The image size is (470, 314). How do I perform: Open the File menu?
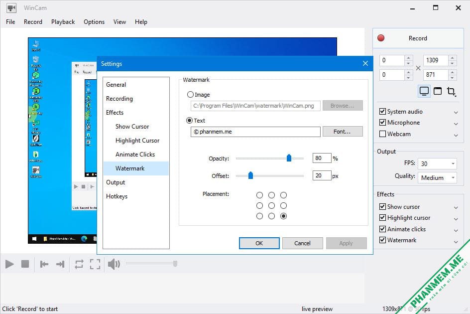point(10,22)
